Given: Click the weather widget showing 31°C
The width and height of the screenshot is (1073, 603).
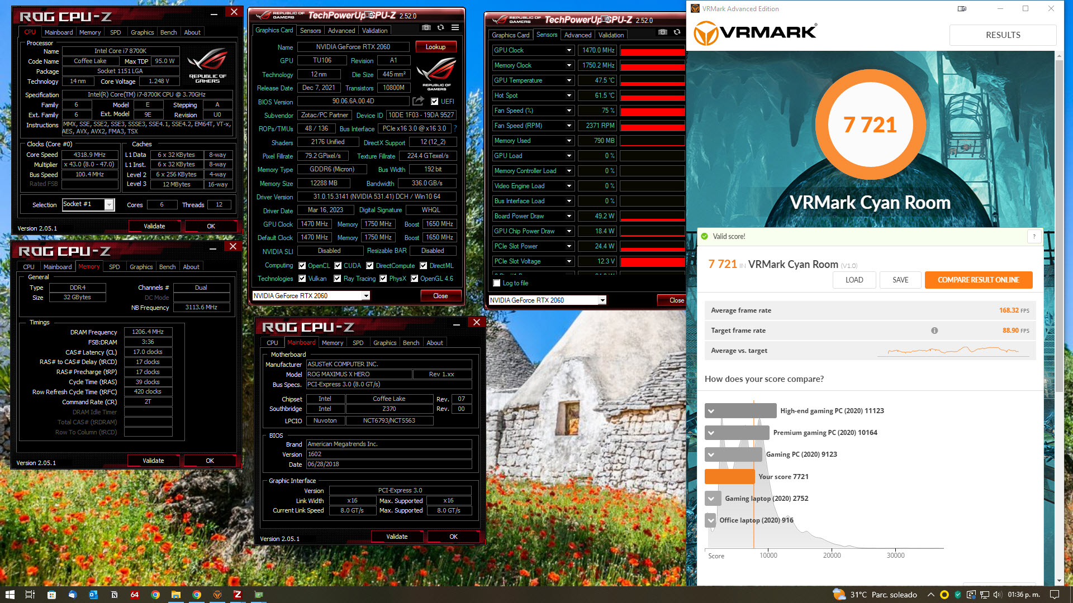Looking at the screenshot, I should pyautogui.click(x=875, y=595).
